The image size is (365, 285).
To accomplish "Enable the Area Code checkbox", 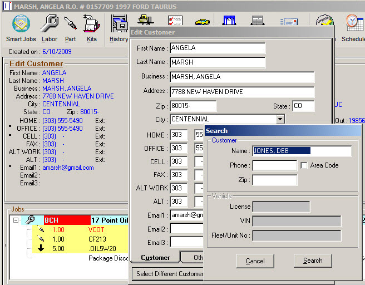I will coord(304,165).
